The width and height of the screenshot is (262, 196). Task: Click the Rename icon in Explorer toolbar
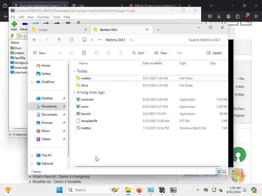click(96, 53)
